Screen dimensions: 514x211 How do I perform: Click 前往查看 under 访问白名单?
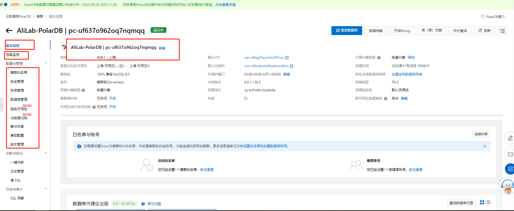[207, 170]
